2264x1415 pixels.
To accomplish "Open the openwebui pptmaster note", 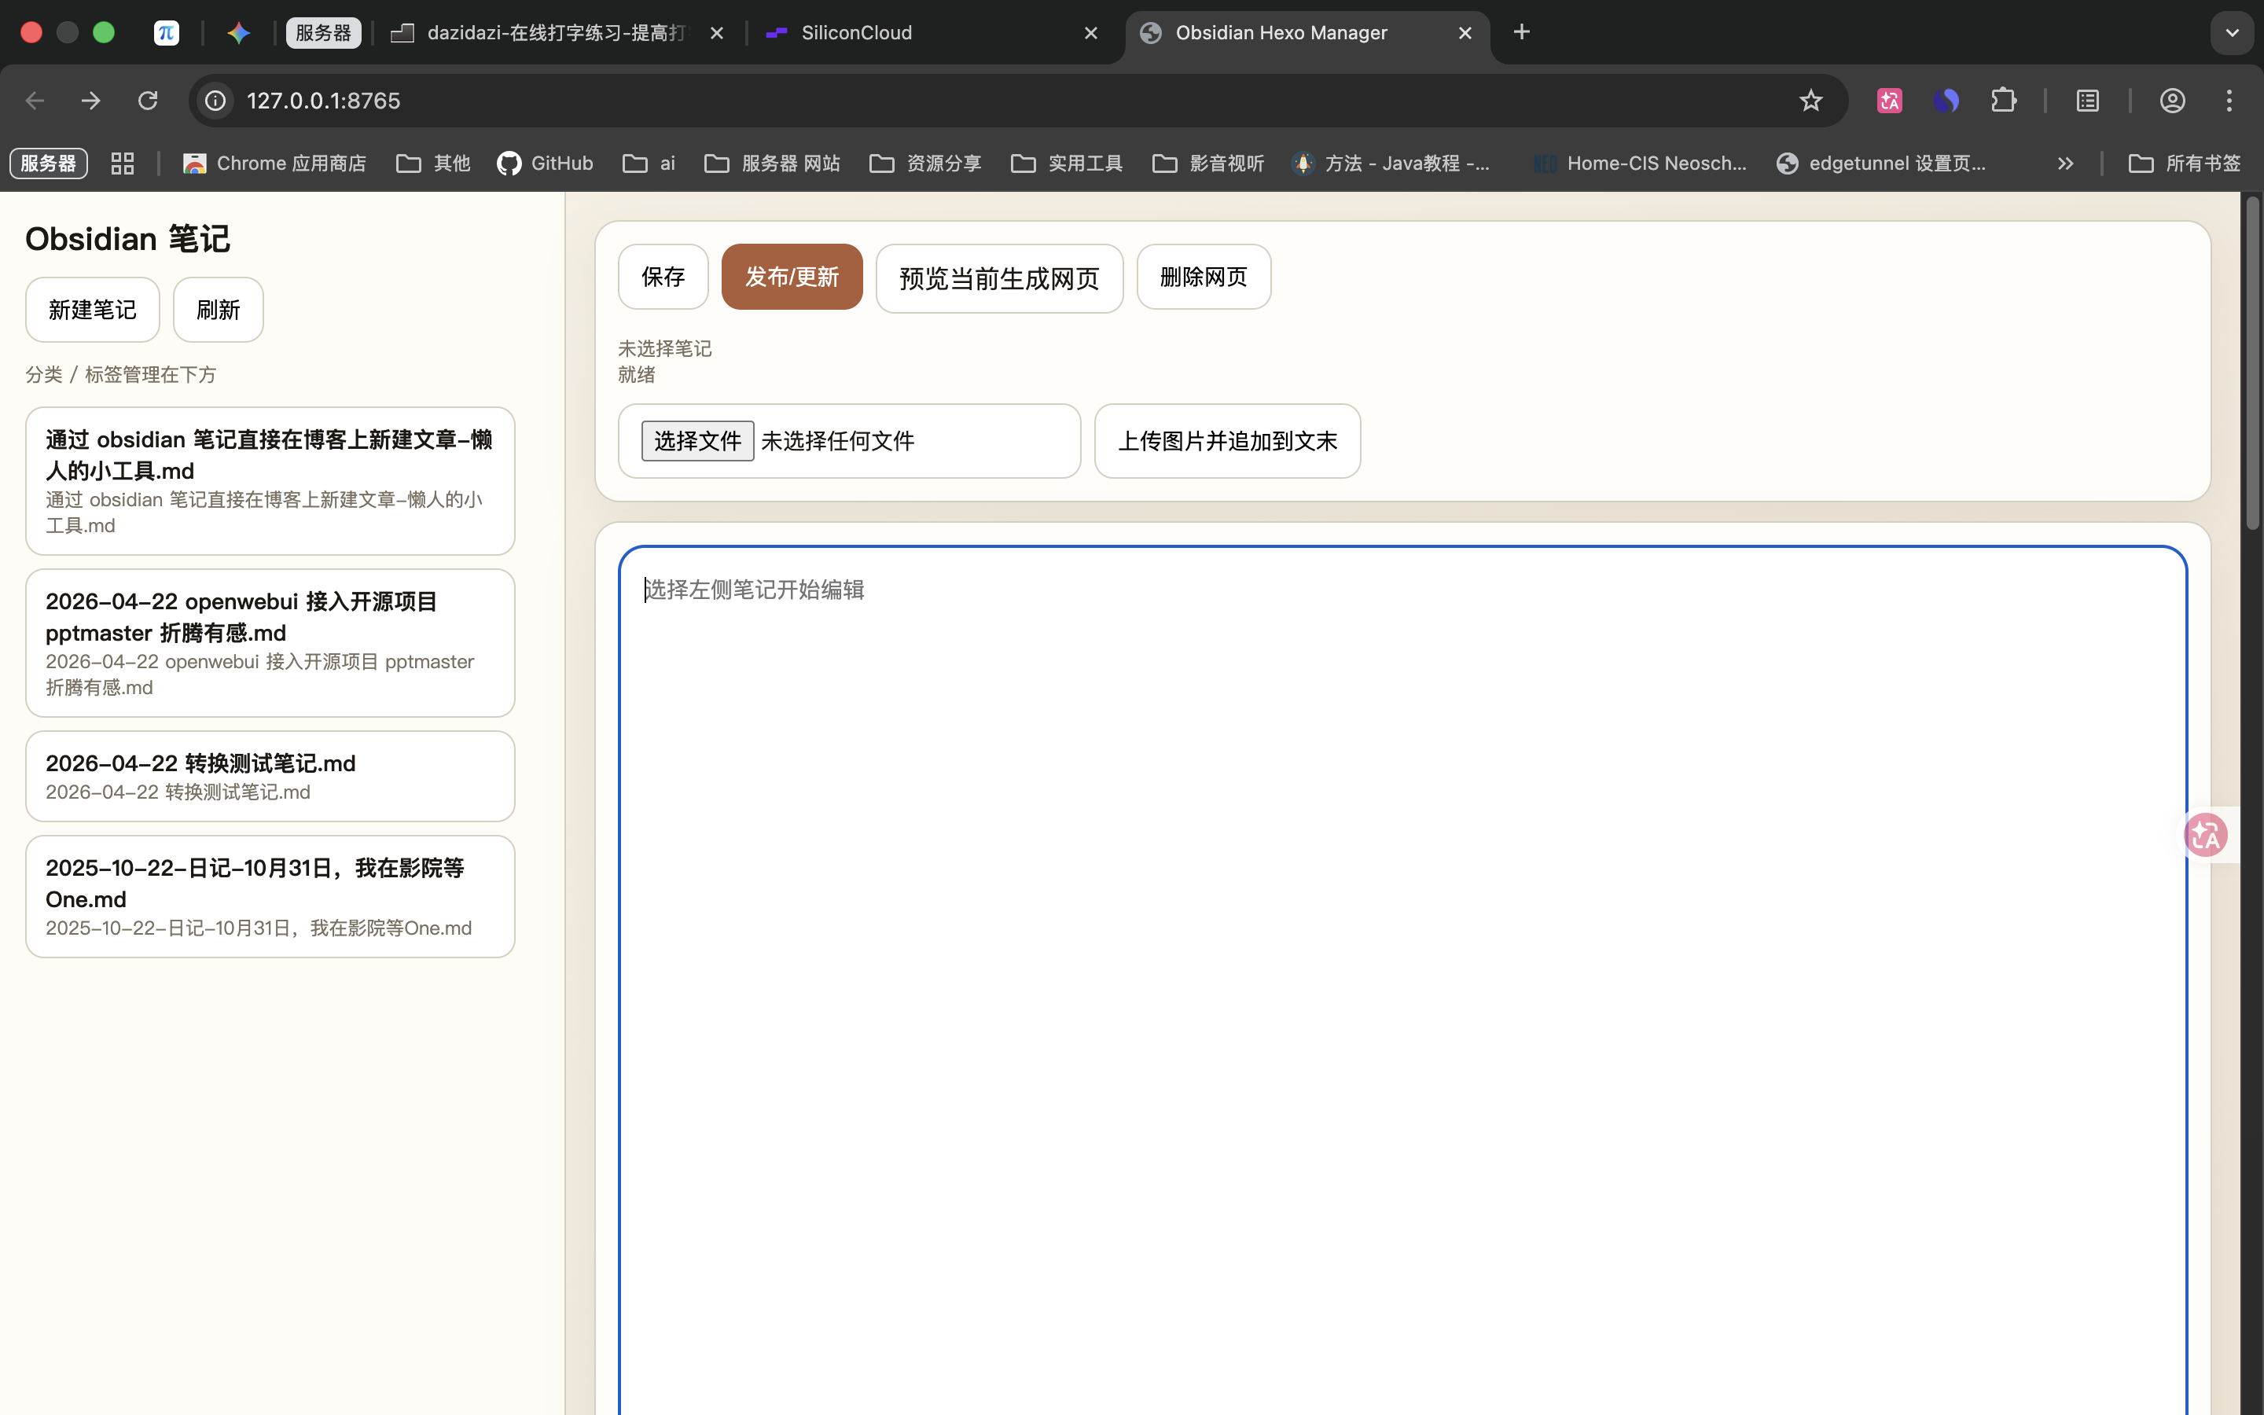I will point(270,643).
